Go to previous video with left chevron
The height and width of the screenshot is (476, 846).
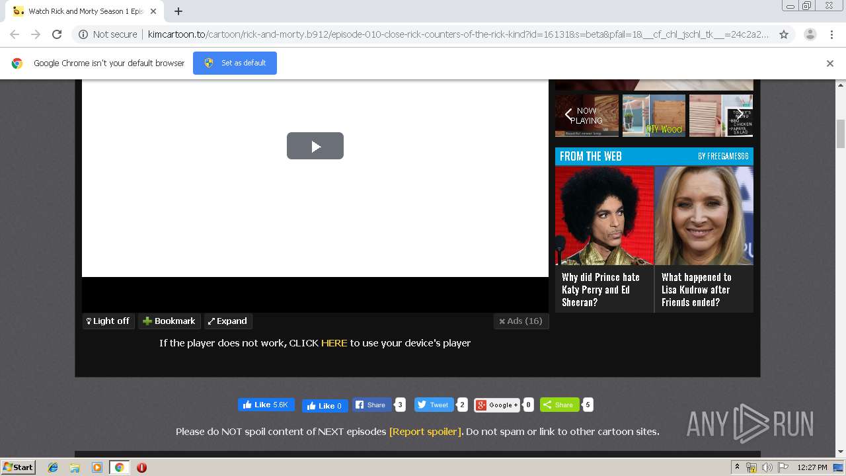pos(568,115)
